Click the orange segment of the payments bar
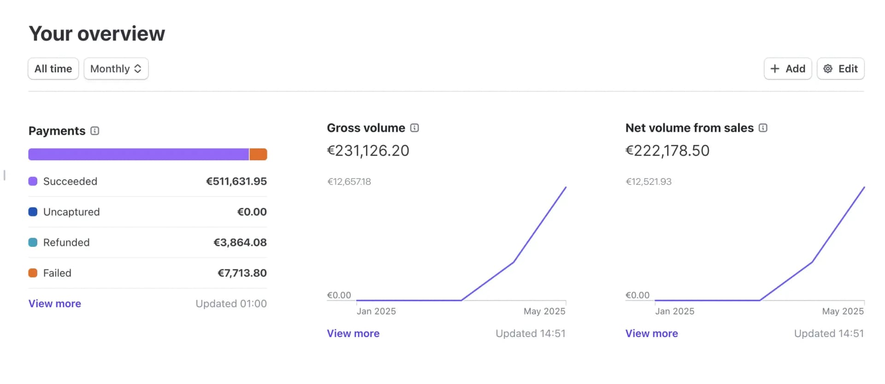 (259, 154)
